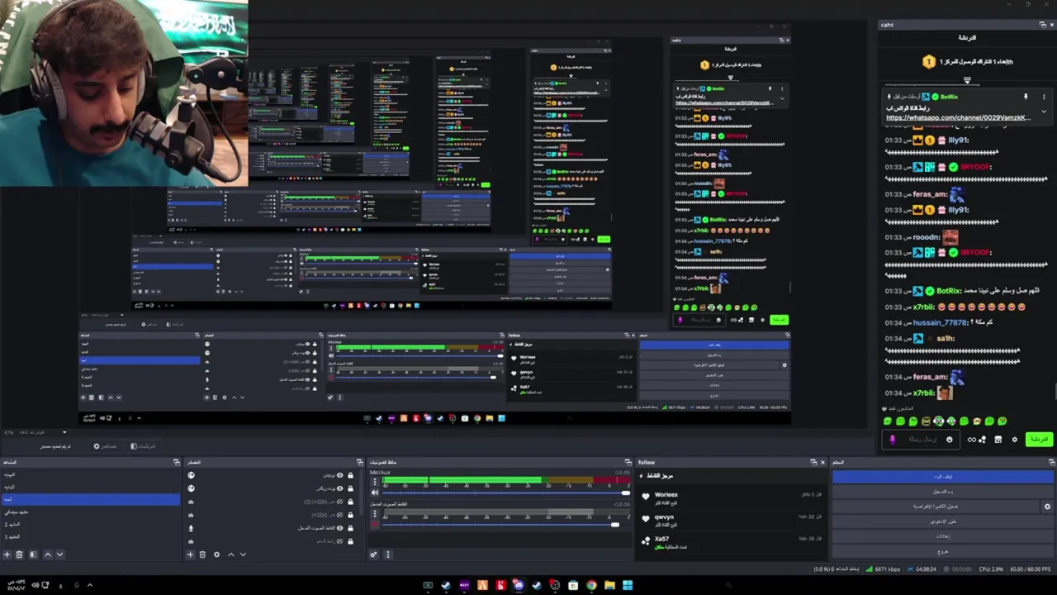This screenshot has width=1057, height=595.
Task: Add a new scene in Scenes panel
Action: [7, 554]
